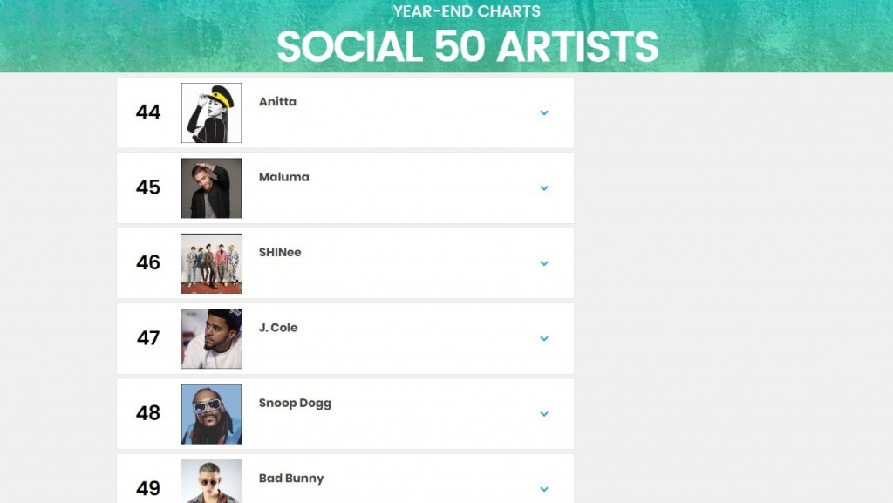This screenshot has width=893, height=503.
Task: Expand the Maluma entry details arrow
Action: 544,187
